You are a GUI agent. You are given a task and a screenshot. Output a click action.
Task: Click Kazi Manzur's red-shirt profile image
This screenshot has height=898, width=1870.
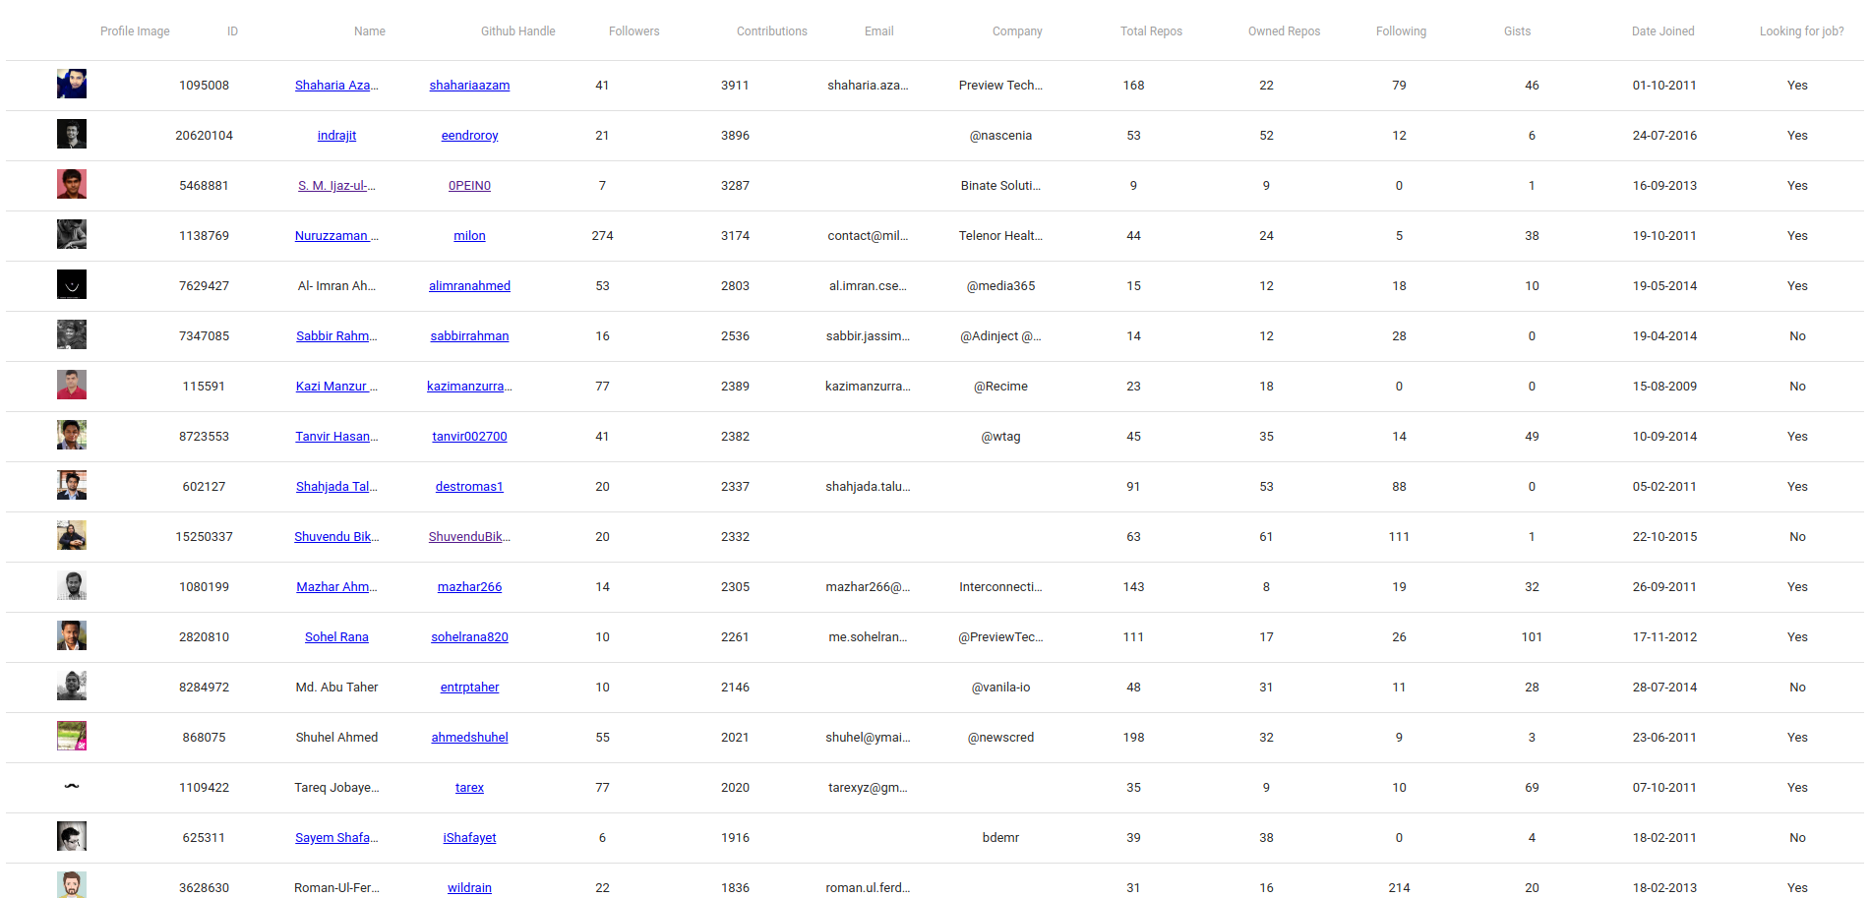(72, 386)
